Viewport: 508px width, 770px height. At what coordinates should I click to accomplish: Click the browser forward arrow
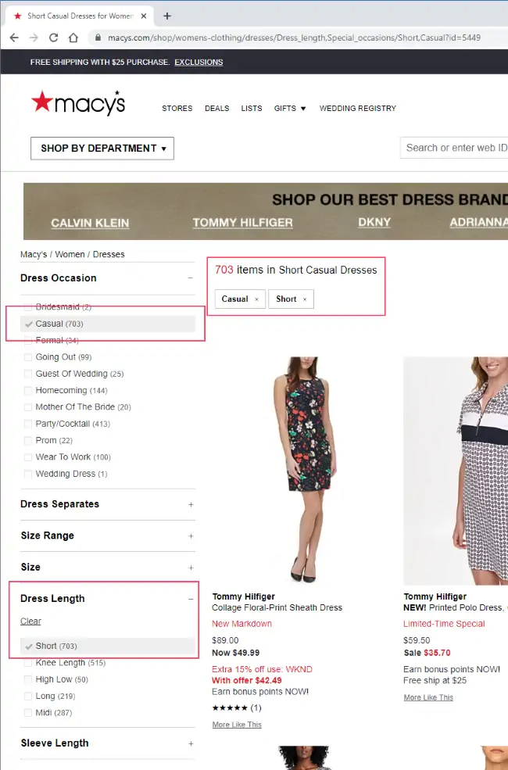click(x=34, y=38)
